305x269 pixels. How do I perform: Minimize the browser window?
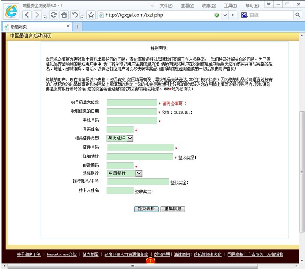tap(278, 4)
